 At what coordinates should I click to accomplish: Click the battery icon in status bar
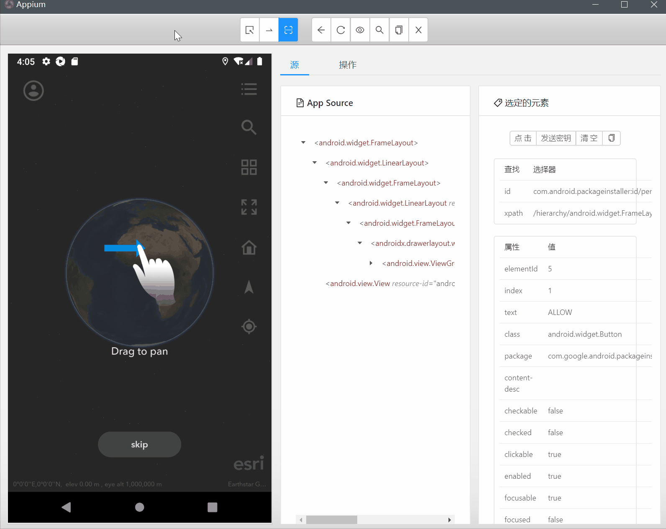260,62
